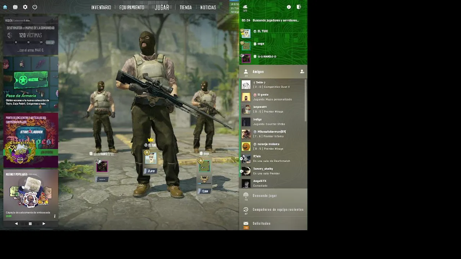Go to the NOTICIAS tab

(x=208, y=7)
